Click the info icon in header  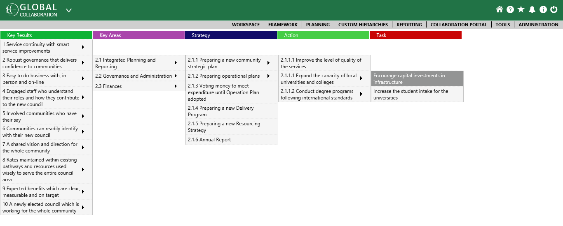pos(543,9)
